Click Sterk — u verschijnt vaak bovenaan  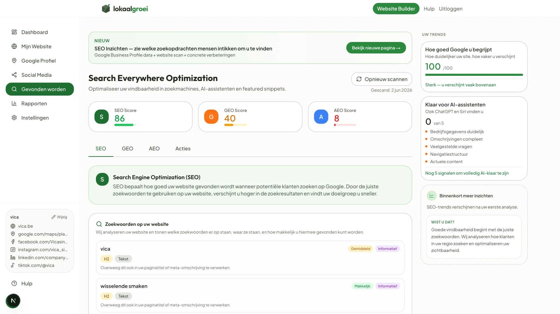coord(461,85)
